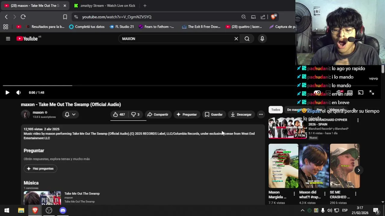
Task: Go to YouTube home via logo
Action: [x=27, y=38]
